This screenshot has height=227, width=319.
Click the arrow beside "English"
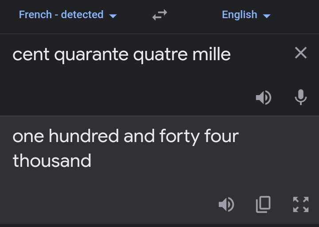(x=267, y=16)
